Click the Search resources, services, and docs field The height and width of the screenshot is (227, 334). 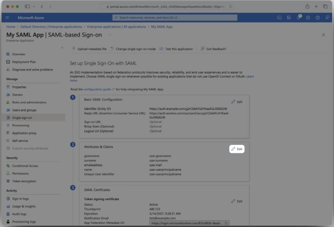point(175,18)
